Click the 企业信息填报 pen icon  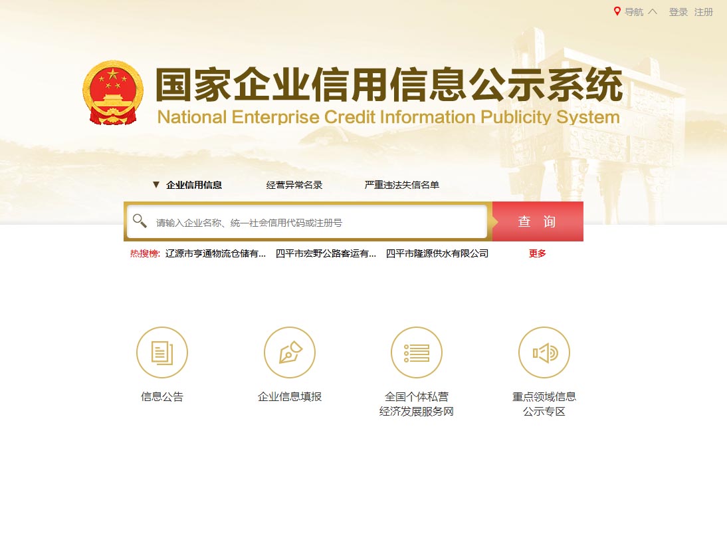click(289, 352)
